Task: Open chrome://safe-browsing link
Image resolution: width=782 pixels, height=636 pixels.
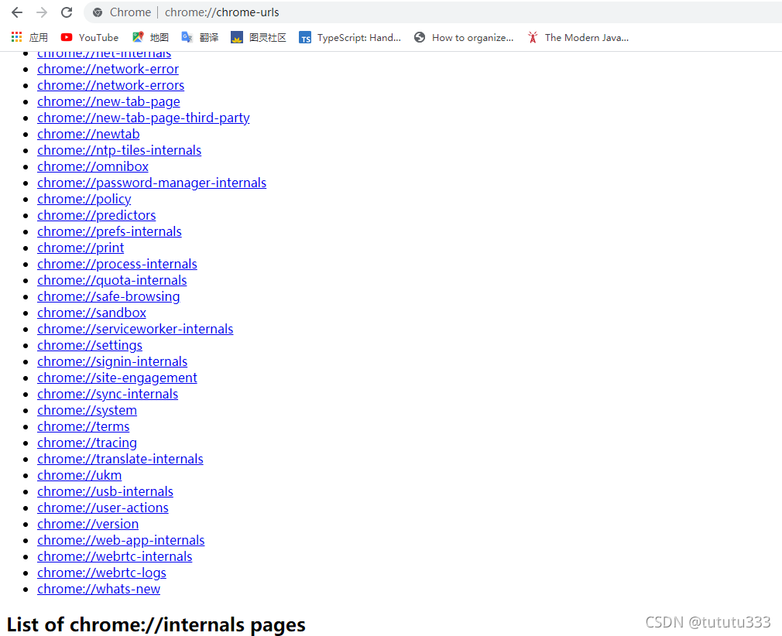Action: (108, 296)
